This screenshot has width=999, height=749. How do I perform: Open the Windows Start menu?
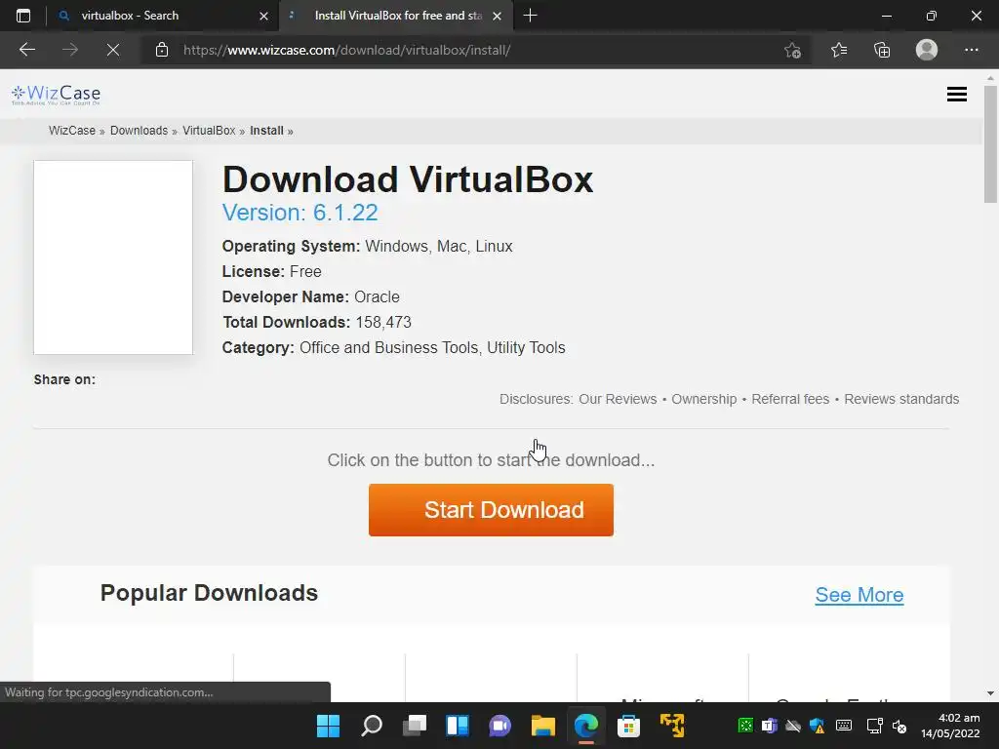[x=328, y=726]
